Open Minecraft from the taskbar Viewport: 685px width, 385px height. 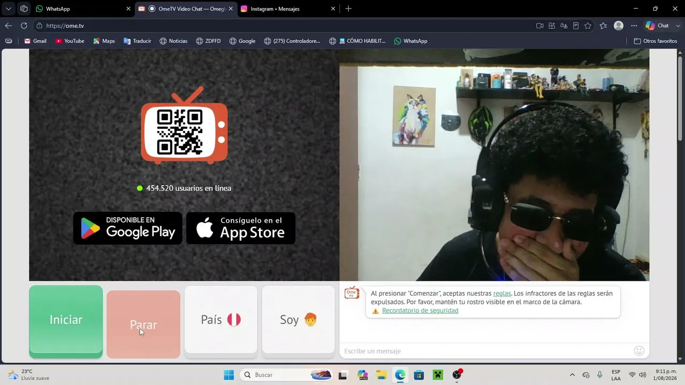pyautogui.click(x=438, y=375)
